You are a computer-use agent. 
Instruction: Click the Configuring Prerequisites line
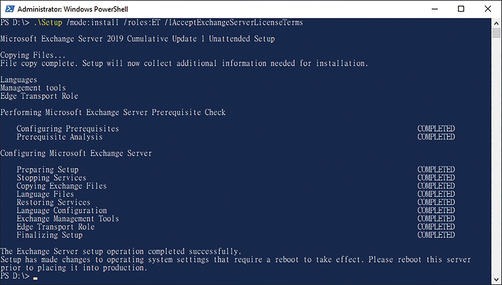pos(68,128)
